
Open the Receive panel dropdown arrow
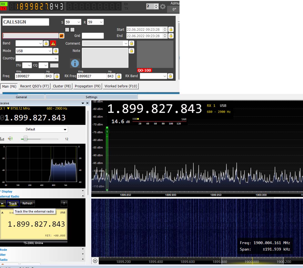83,103
